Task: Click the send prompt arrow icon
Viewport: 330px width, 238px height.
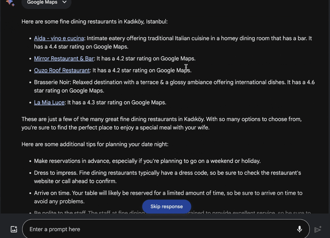Action: [318, 229]
